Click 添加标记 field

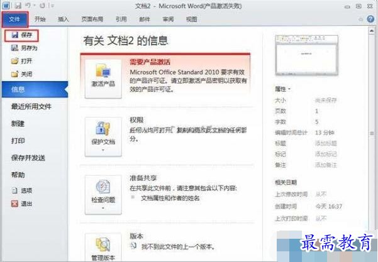[x=326, y=154]
